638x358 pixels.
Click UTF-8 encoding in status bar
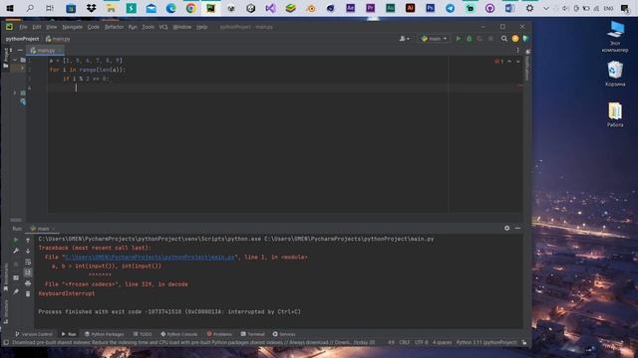[x=421, y=342]
